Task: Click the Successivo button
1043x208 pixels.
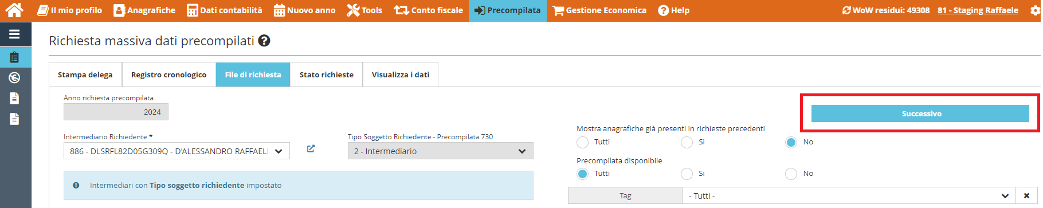Action: (920, 113)
